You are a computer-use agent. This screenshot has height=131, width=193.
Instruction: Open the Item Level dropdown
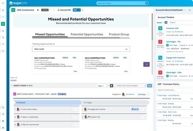[81, 49]
